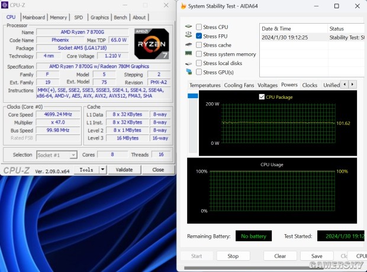Click the CPU chip icon beside Stress CPU
The width and height of the screenshot is (367, 272).
pos(188,27)
